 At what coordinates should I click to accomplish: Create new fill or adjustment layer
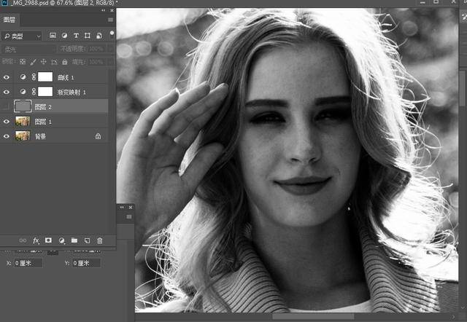(61, 240)
